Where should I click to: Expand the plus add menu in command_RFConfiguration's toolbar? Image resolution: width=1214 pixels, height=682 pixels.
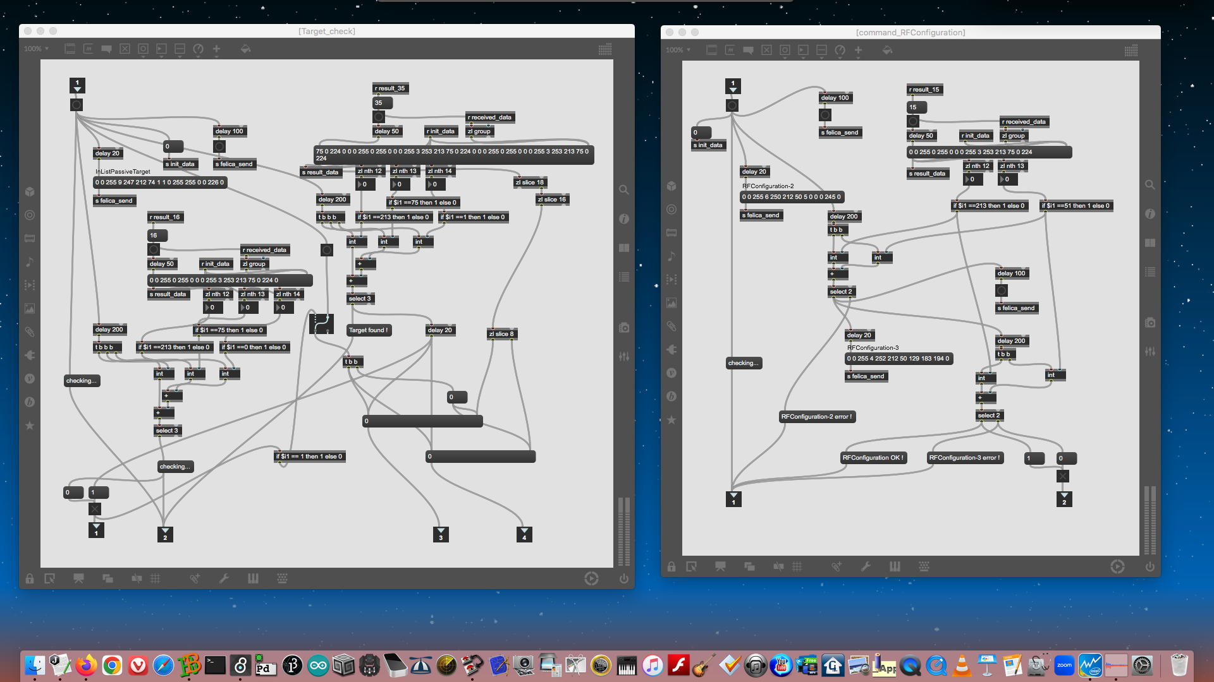[x=858, y=50]
